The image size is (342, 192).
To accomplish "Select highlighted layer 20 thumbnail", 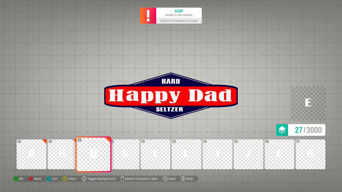I will [93, 154].
